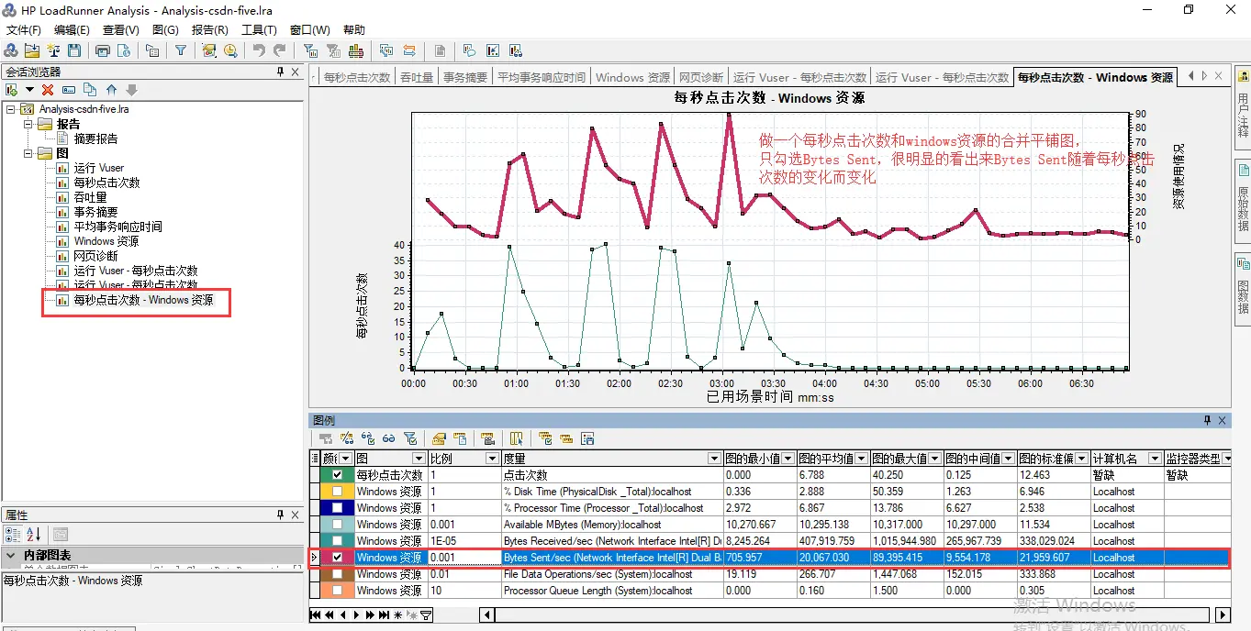
Task: Click the add new graph icon in session browser
Action: coord(12,90)
